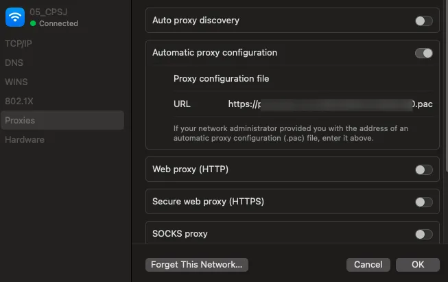Enable the Web proxy (HTTP) switch

(424, 169)
